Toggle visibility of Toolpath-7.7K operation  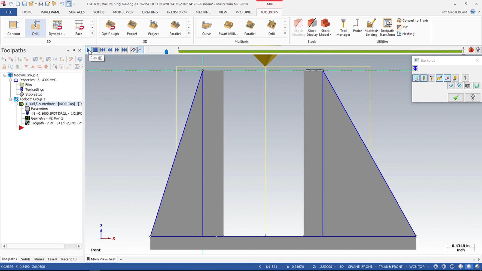[x=27, y=123]
